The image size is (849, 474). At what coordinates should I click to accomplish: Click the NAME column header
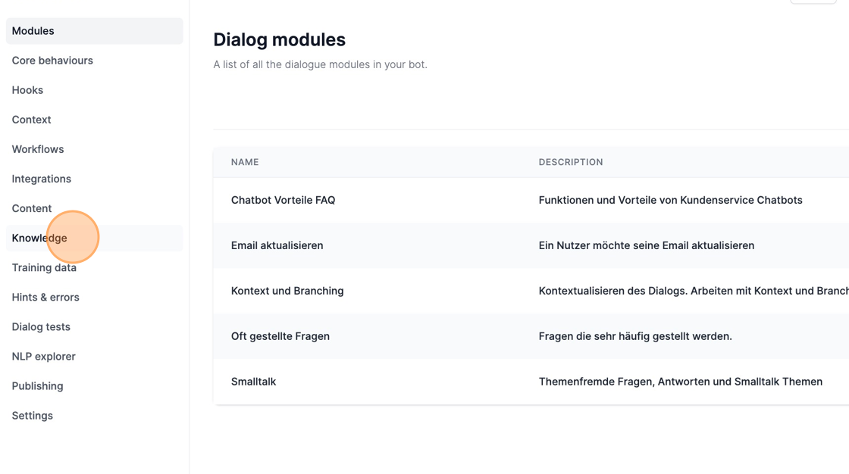pyautogui.click(x=245, y=162)
